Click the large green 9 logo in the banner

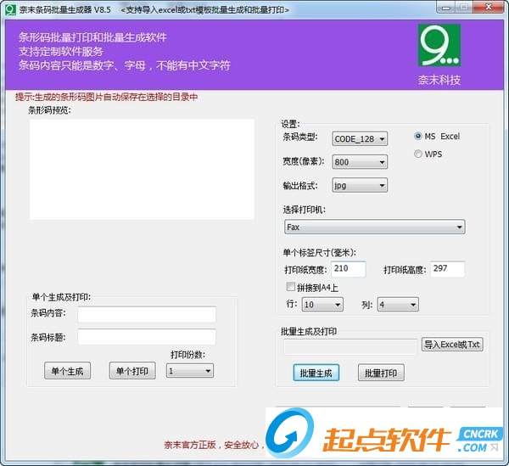[439, 46]
